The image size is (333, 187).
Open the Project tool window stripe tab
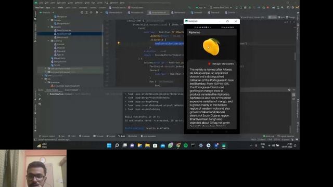[35, 16]
